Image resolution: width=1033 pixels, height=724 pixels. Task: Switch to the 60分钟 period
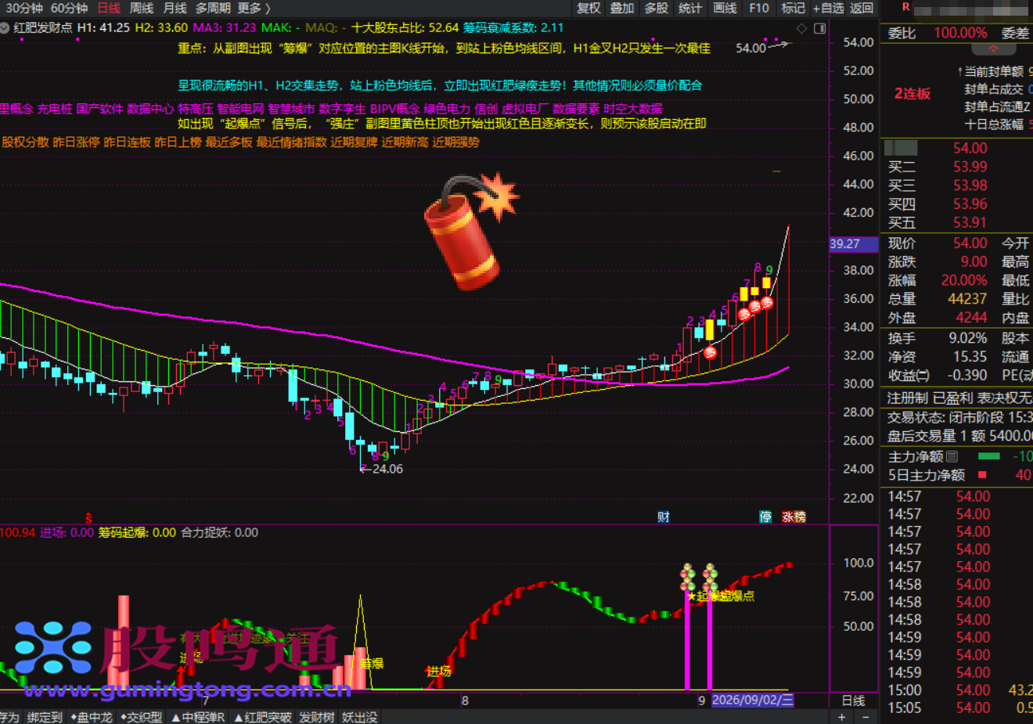pos(69,8)
